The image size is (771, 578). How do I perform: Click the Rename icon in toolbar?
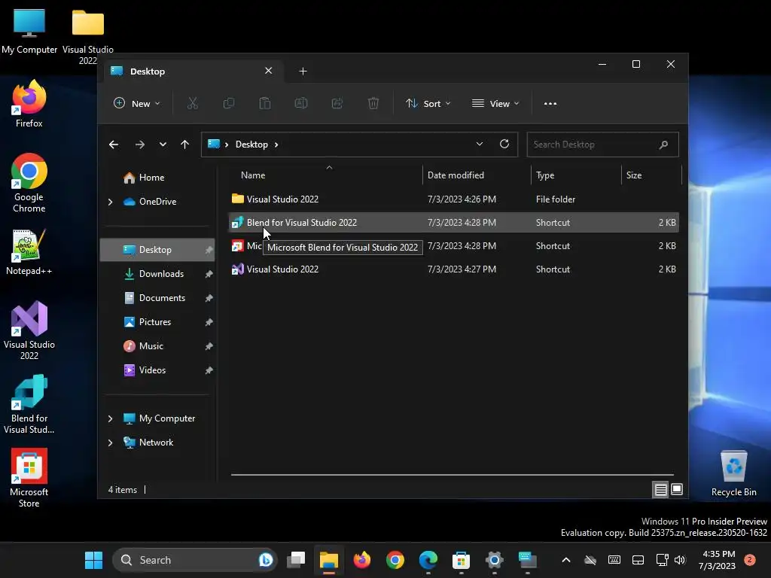[x=301, y=103]
